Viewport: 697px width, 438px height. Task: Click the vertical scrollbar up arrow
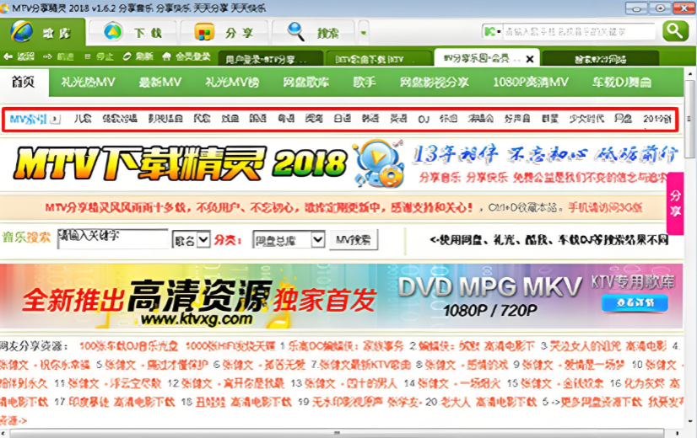pos(690,73)
